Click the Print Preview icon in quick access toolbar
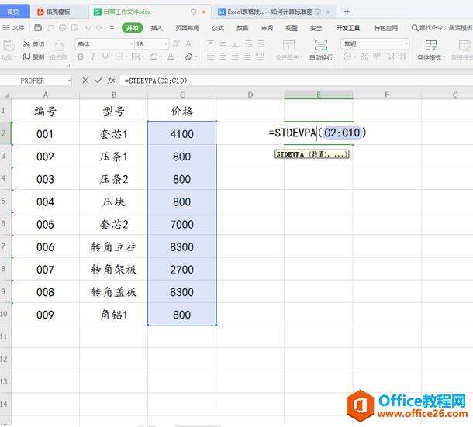Screen dimensions: 473x427 (74, 28)
